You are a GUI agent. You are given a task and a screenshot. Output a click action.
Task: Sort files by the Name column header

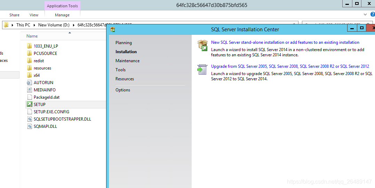(32, 36)
